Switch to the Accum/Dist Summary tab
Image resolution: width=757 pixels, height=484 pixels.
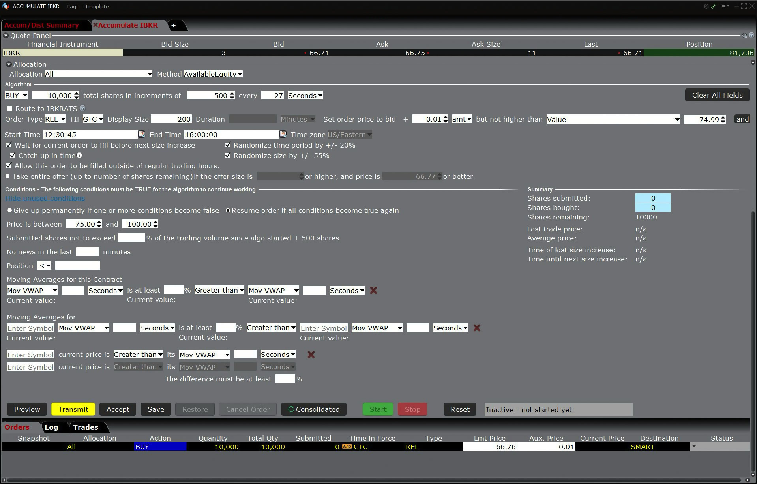coord(42,25)
